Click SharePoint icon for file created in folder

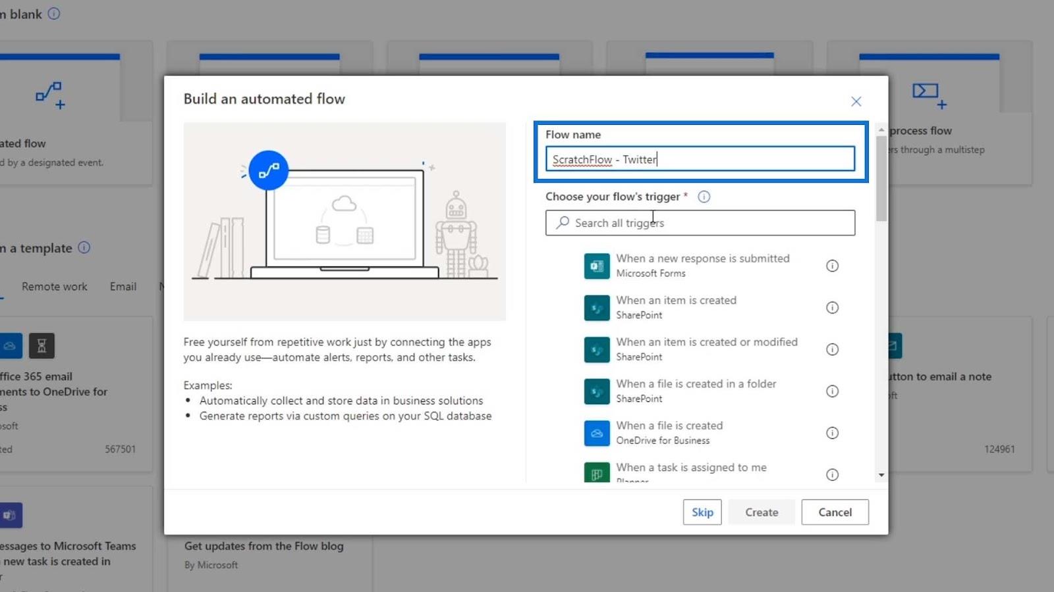tap(597, 391)
